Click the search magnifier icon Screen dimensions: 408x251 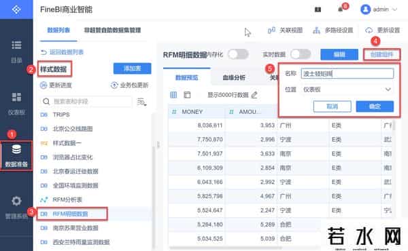pyautogui.click(x=46, y=102)
